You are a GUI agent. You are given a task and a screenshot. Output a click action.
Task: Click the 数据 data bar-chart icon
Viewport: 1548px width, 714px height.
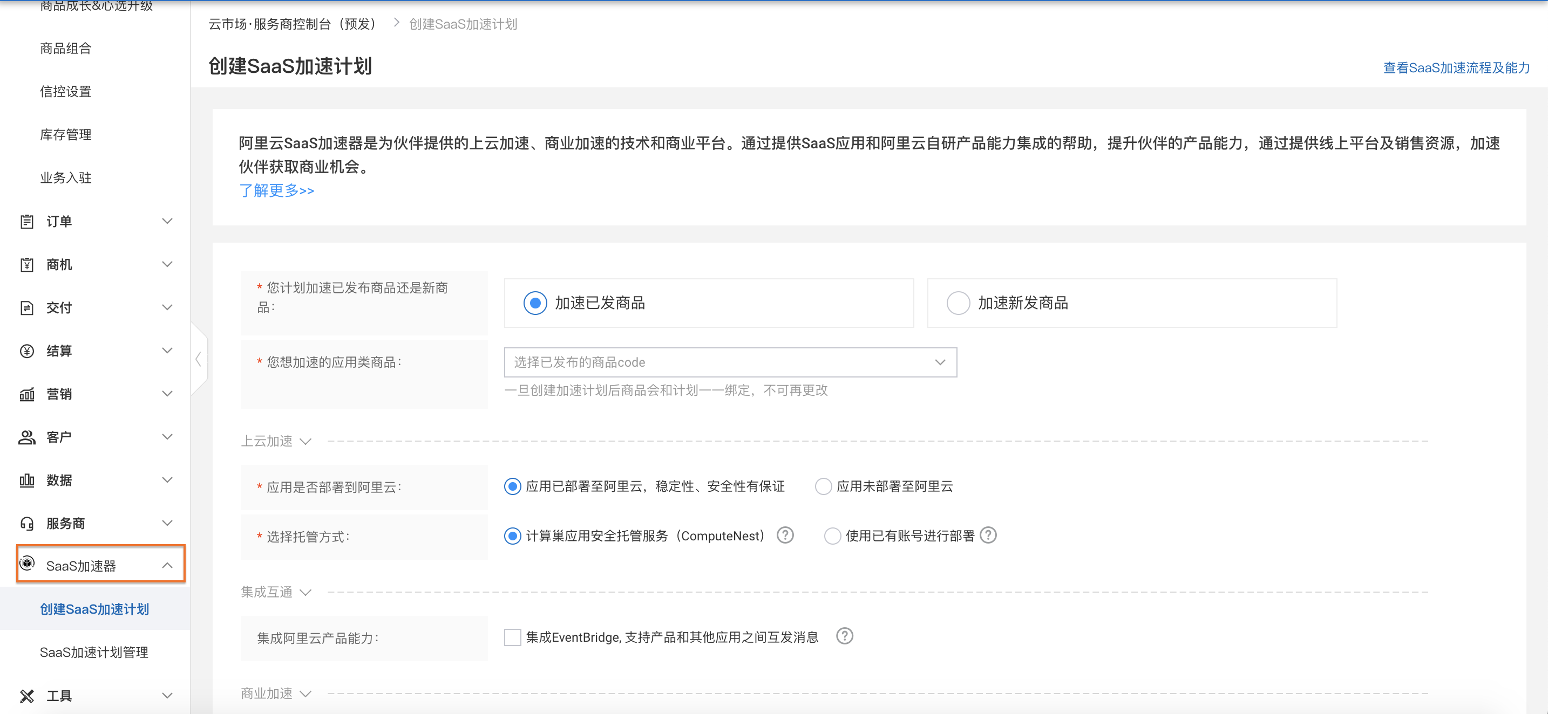tap(27, 480)
